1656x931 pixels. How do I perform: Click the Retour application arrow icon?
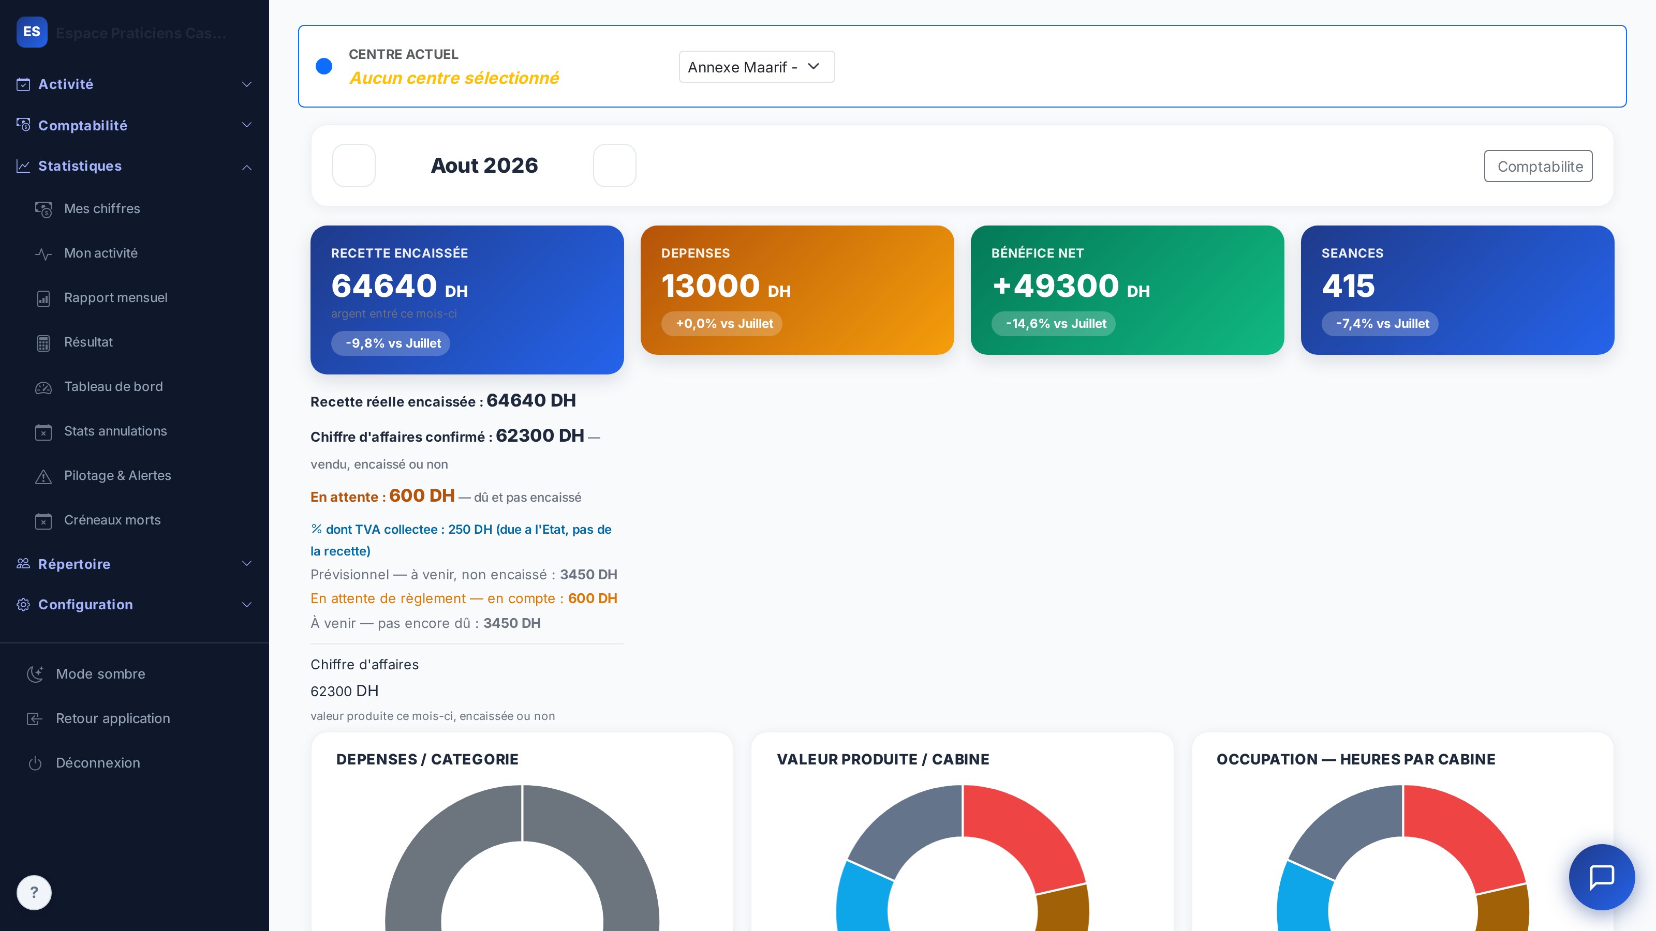pos(35,718)
